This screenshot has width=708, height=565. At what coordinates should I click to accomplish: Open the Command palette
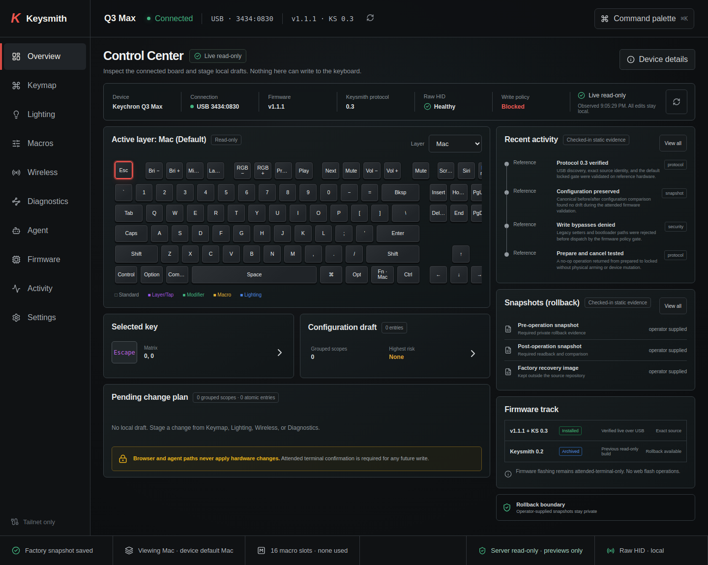[x=644, y=19]
